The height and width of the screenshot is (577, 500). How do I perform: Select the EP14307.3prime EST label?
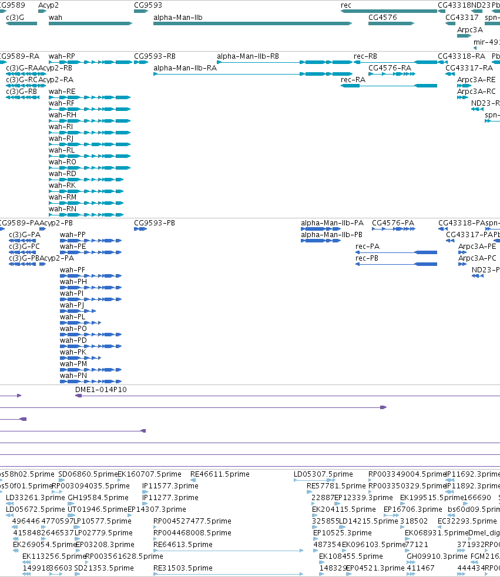click(157, 509)
